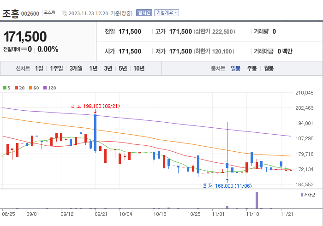Click the 조흥 stock name
The height and width of the screenshot is (226, 323).
pos(11,13)
